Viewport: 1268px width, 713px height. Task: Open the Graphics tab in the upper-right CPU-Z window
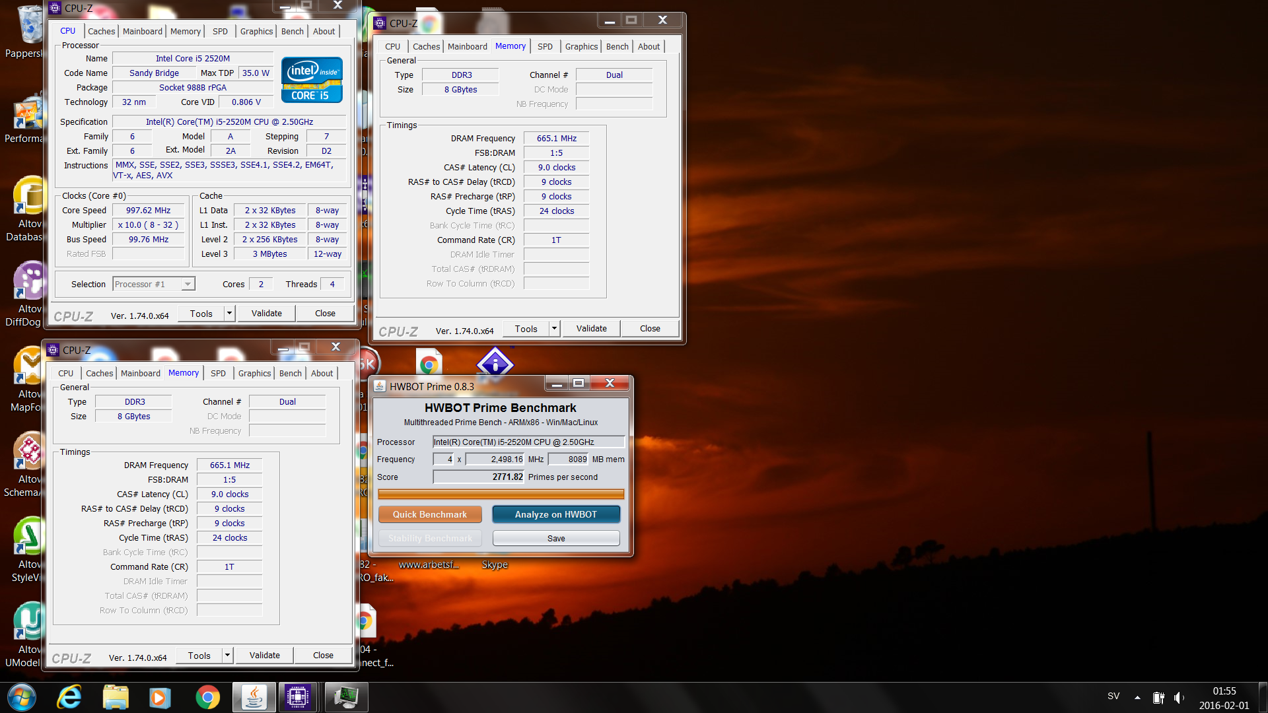coord(581,46)
